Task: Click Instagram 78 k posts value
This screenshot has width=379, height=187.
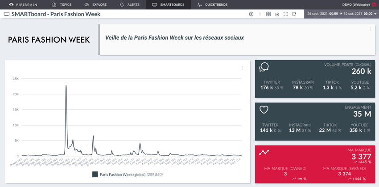Action: point(298,88)
